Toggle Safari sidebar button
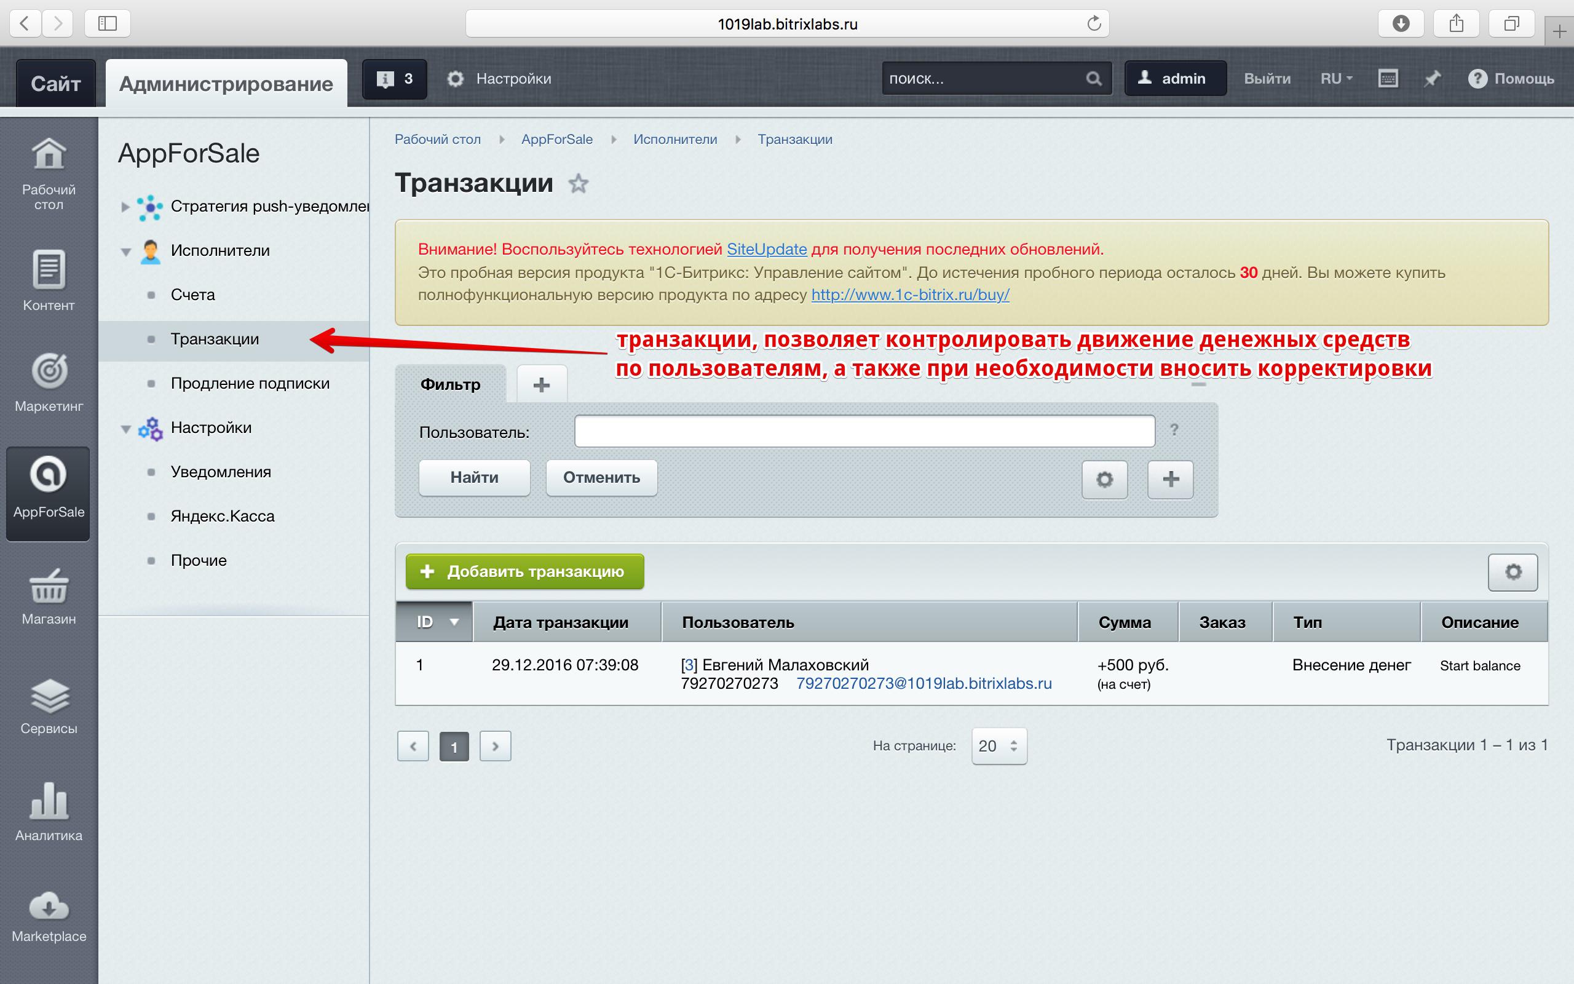The image size is (1574, 984). point(108,23)
